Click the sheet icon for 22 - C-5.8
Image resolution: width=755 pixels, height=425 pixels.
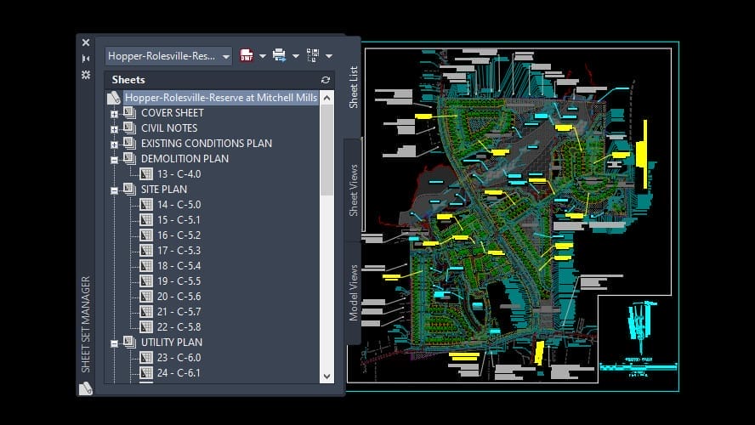point(146,327)
